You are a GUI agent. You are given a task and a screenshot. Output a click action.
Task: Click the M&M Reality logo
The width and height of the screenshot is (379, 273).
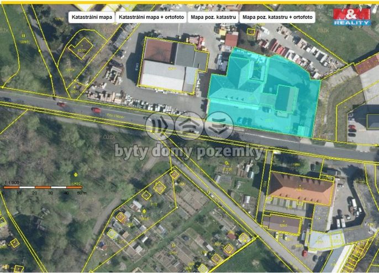[352, 17]
